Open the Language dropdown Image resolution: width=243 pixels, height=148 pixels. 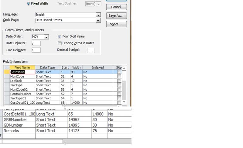98,15
